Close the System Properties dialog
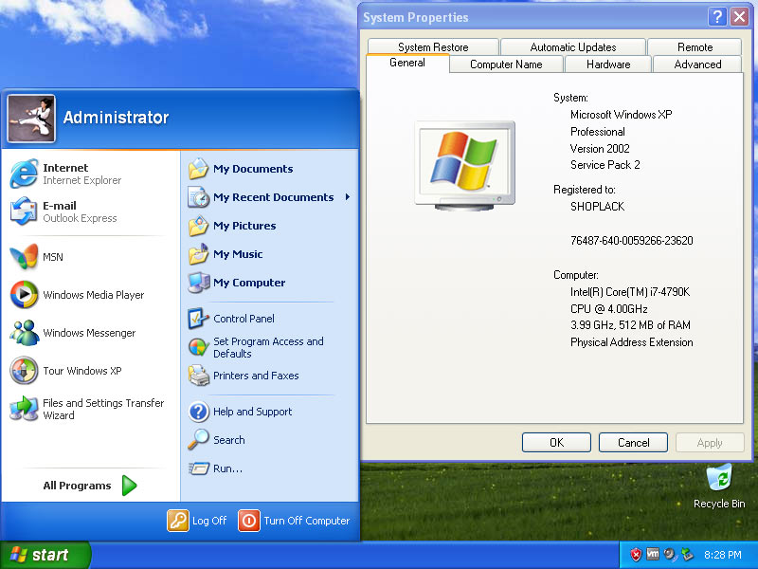758x569 pixels. tap(740, 17)
